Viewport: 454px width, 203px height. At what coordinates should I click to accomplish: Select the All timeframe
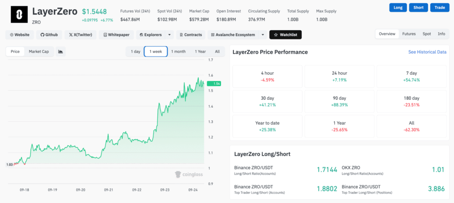click(217, 51)
